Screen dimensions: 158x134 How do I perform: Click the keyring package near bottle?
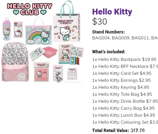coord(18,30)
